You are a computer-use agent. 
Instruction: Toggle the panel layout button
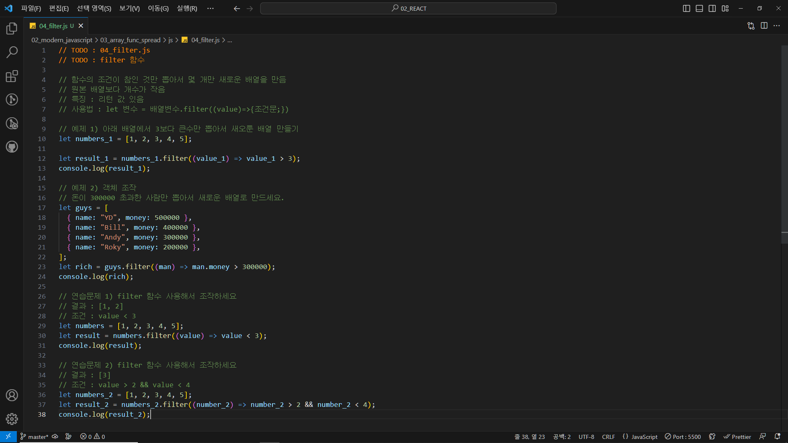[699, 9]
